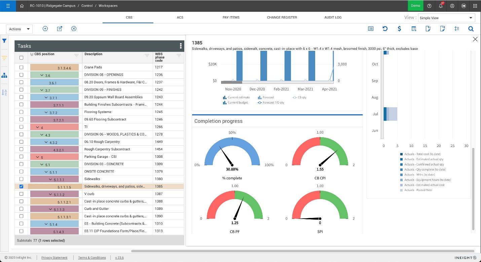Open the Simple View dropdown
Viewport: 481px width, 262px height.
pyautogui.click(x=446, y=18)
